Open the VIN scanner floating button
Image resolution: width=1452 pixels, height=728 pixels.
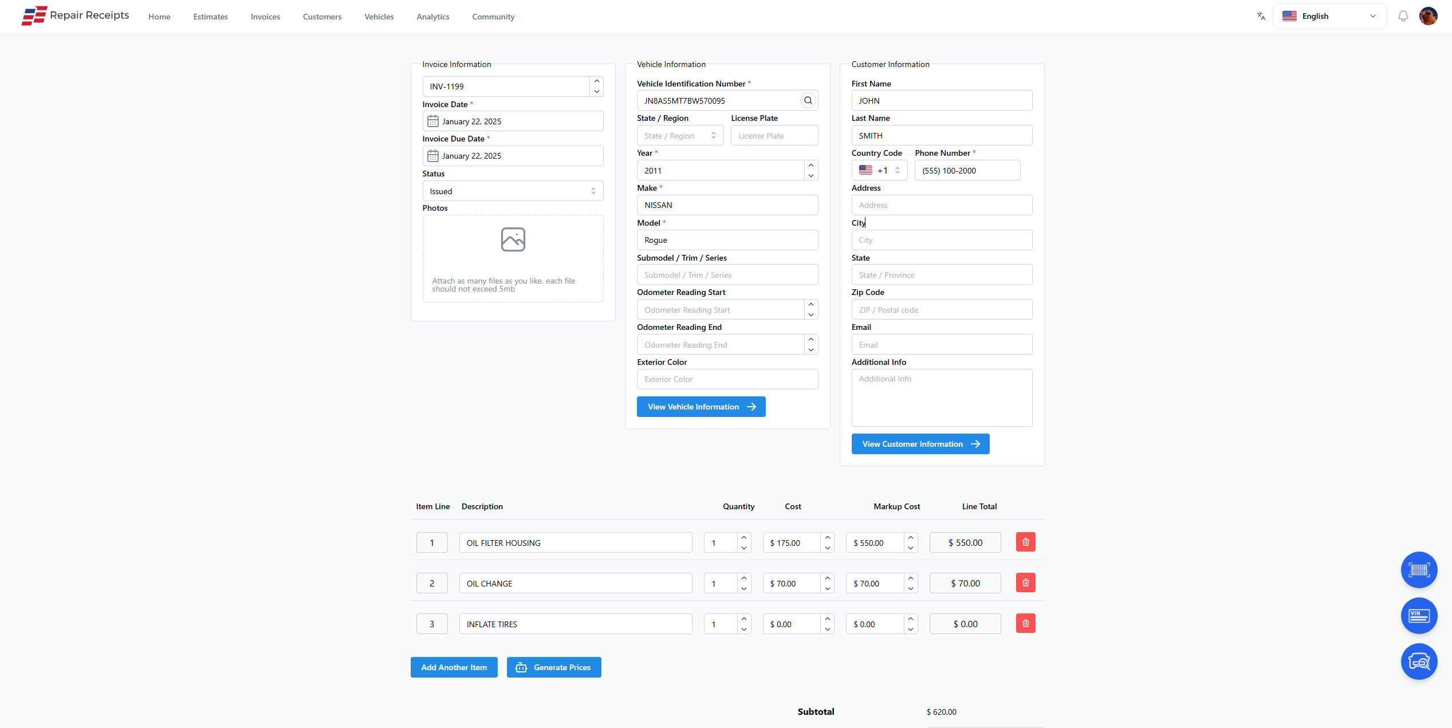pyautogui.click(x=1419, y=616)
